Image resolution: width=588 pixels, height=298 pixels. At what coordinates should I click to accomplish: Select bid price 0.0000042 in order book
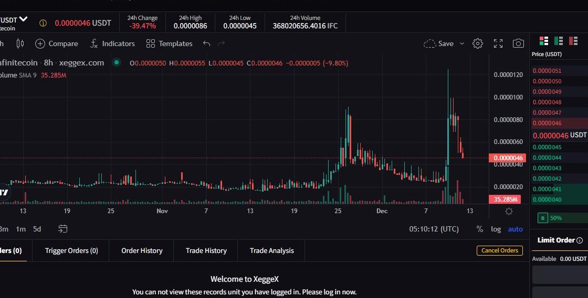tap(547, 179)
